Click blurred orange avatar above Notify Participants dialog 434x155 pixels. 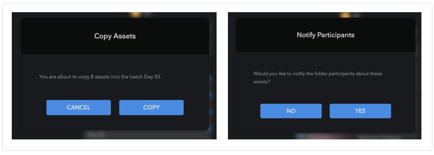(345, 15)
